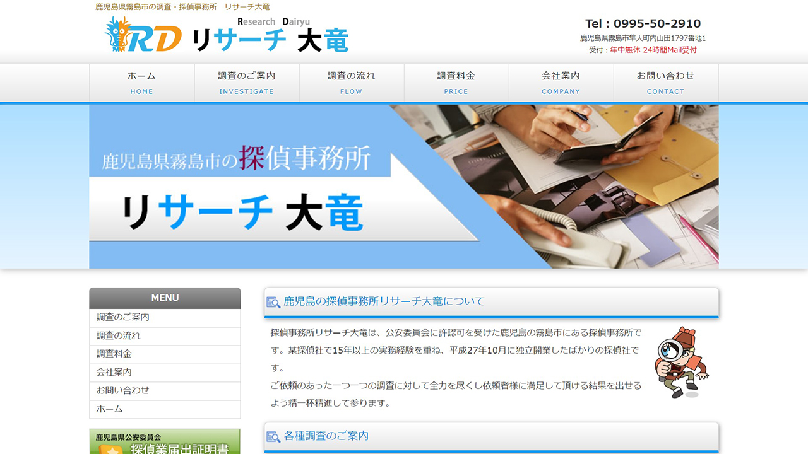Screen dimensions: 808x454
Task: Open 会社案内 COMPANY in top navigation
Action: point(561,83)
